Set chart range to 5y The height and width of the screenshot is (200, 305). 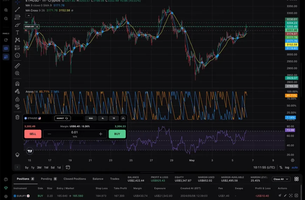coord(27,167)
